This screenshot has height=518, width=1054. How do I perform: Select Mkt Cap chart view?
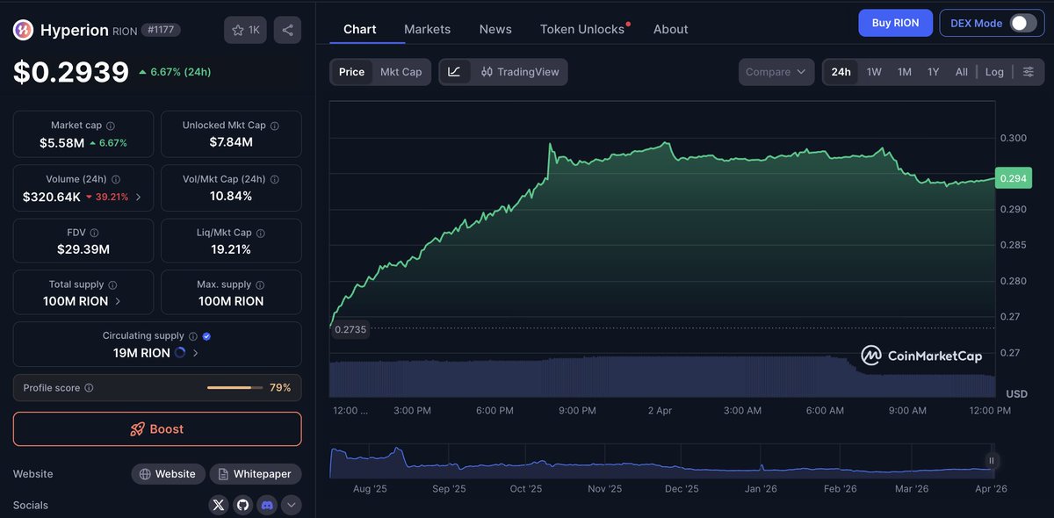point(401,72)
